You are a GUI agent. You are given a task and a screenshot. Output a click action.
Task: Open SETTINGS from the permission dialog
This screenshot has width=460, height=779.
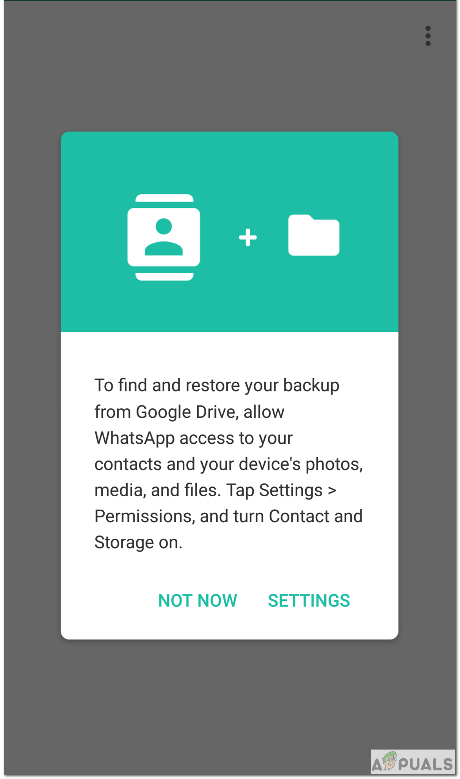309,600
